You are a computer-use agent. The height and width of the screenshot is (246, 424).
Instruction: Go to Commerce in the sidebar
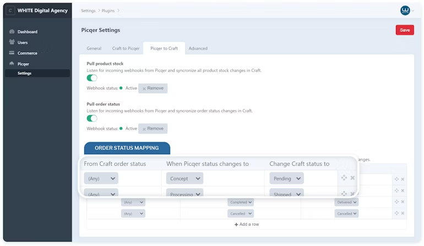[x=27, y=53]
